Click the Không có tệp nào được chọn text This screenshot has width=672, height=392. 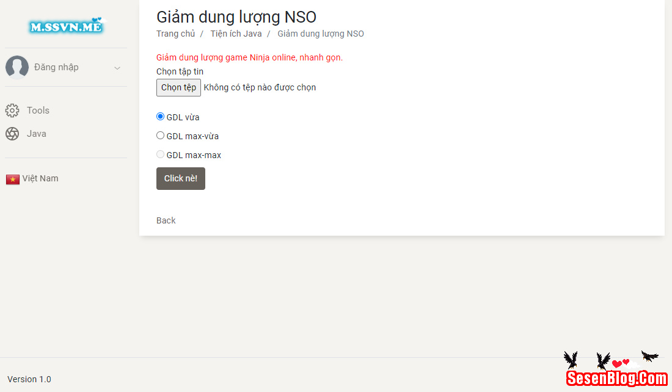(260, 87)
